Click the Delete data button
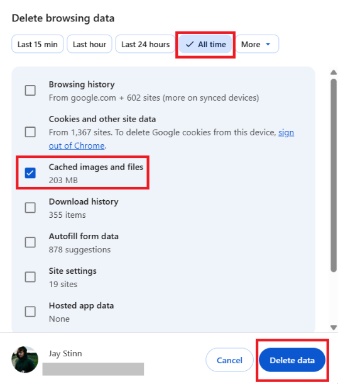Image resolution: width=338 pixels, height=384 pixels. [292, 360]
